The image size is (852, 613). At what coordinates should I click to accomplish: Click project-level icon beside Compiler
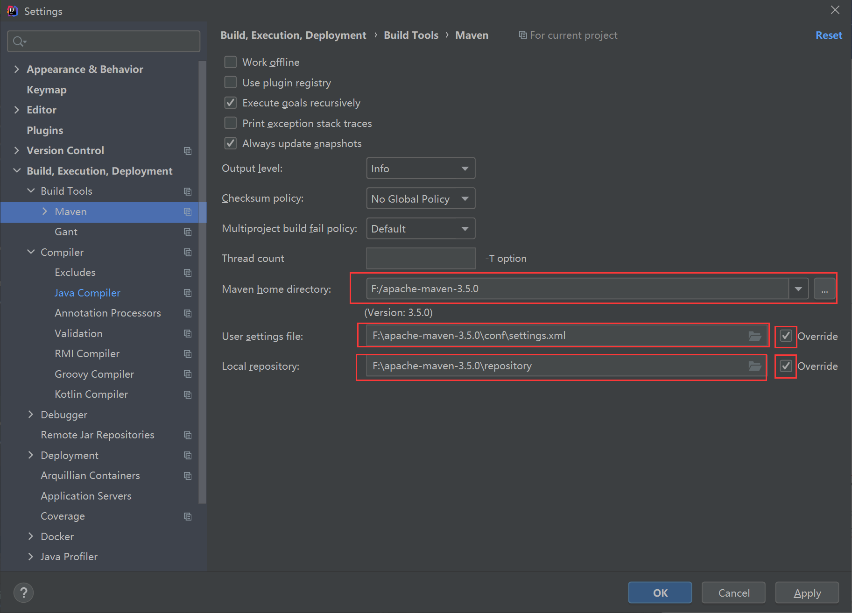tap(188, 252)
